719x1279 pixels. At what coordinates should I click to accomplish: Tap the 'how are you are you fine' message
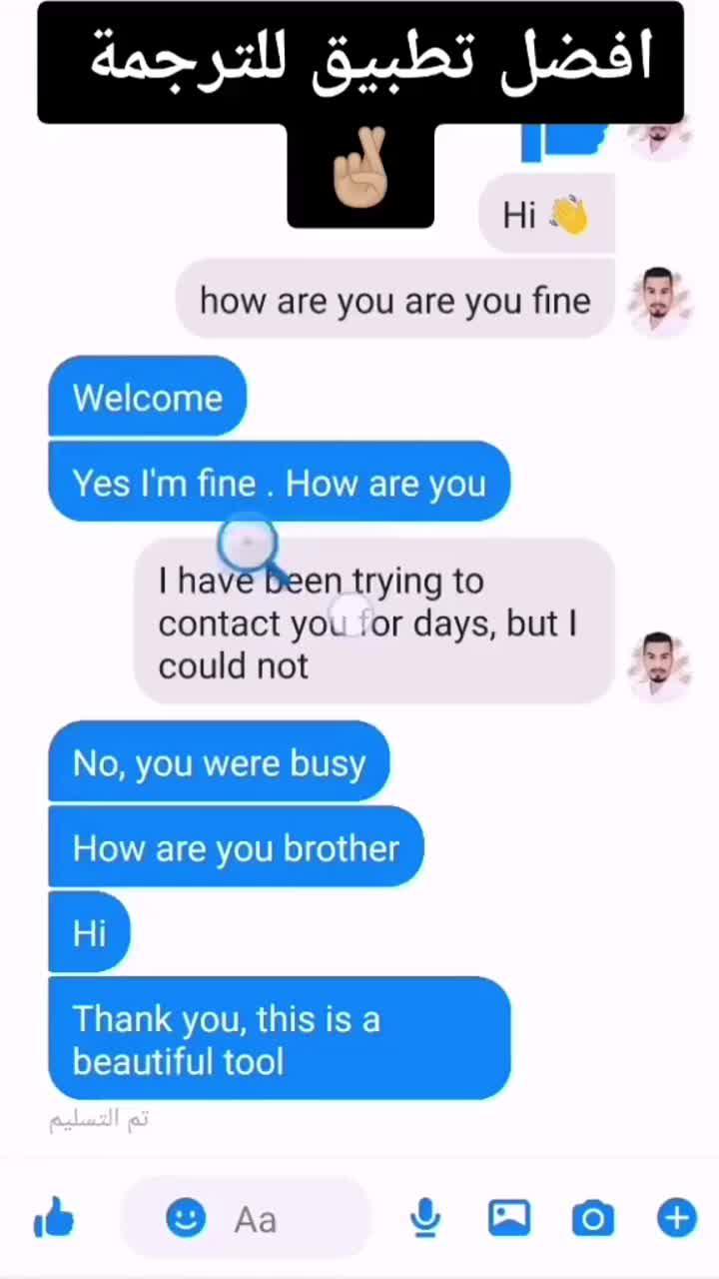point(395,300)
